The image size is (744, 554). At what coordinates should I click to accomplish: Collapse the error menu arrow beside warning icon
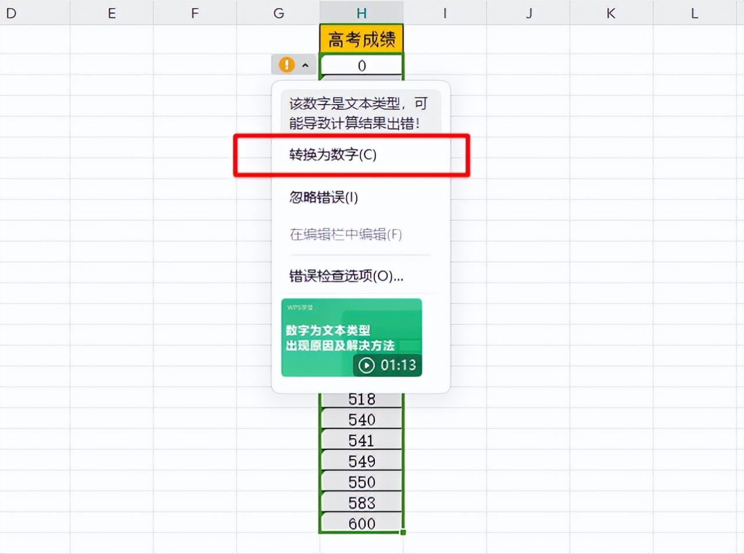click(306, 65)
